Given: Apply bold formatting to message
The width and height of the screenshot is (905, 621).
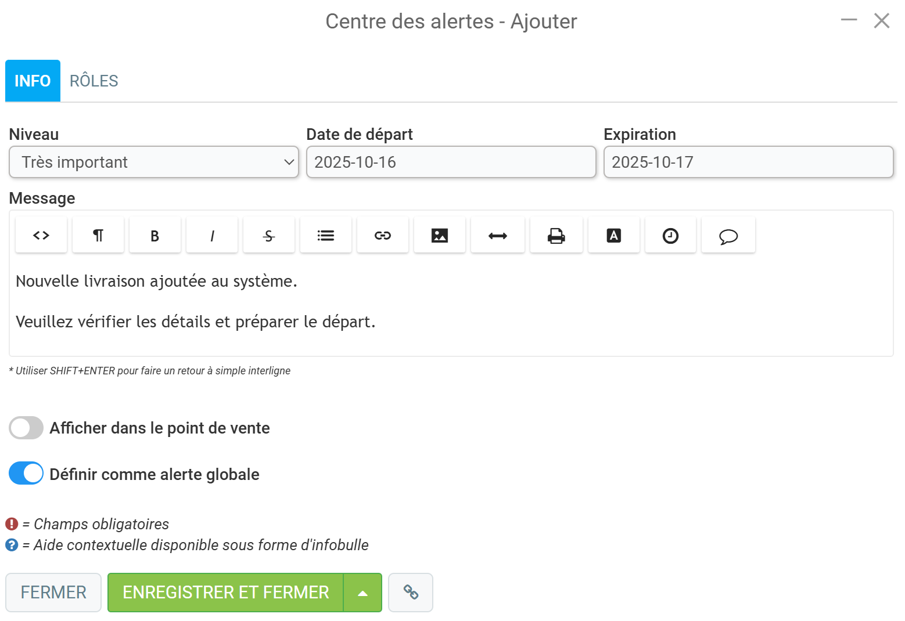Looking at the screenshot, I should 155,235.
